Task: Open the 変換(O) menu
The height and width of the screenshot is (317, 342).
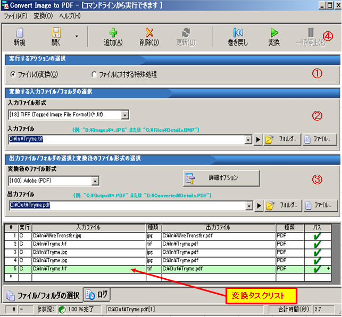Action: pyautogui.click(x=43, y=16)
